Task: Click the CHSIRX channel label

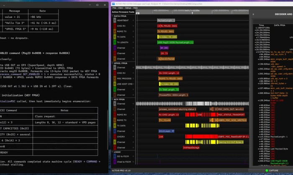Action: (121, 137)
